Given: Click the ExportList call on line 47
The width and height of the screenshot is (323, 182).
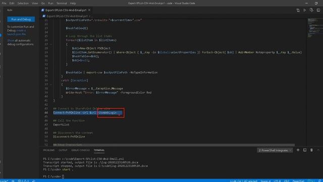Looking at the screenshot, I should coord(61,125).
